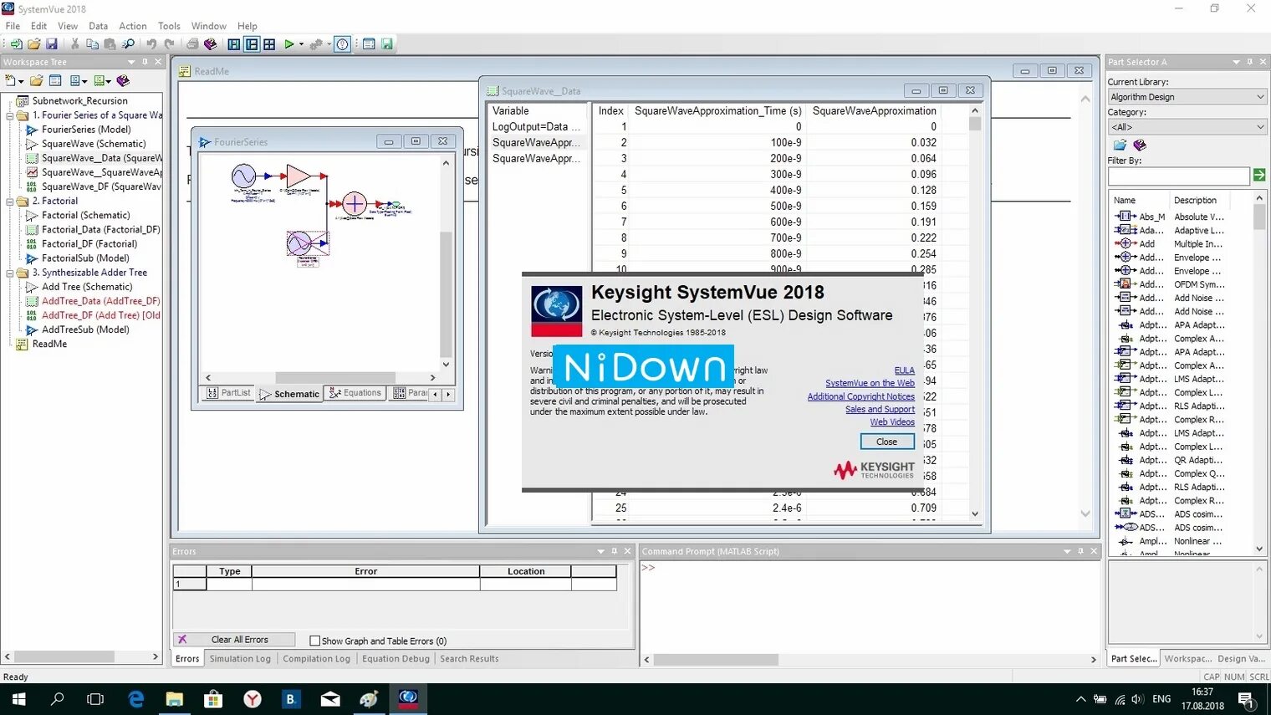Open the dropdown arrow beside the run button

[x=301, y=44]
